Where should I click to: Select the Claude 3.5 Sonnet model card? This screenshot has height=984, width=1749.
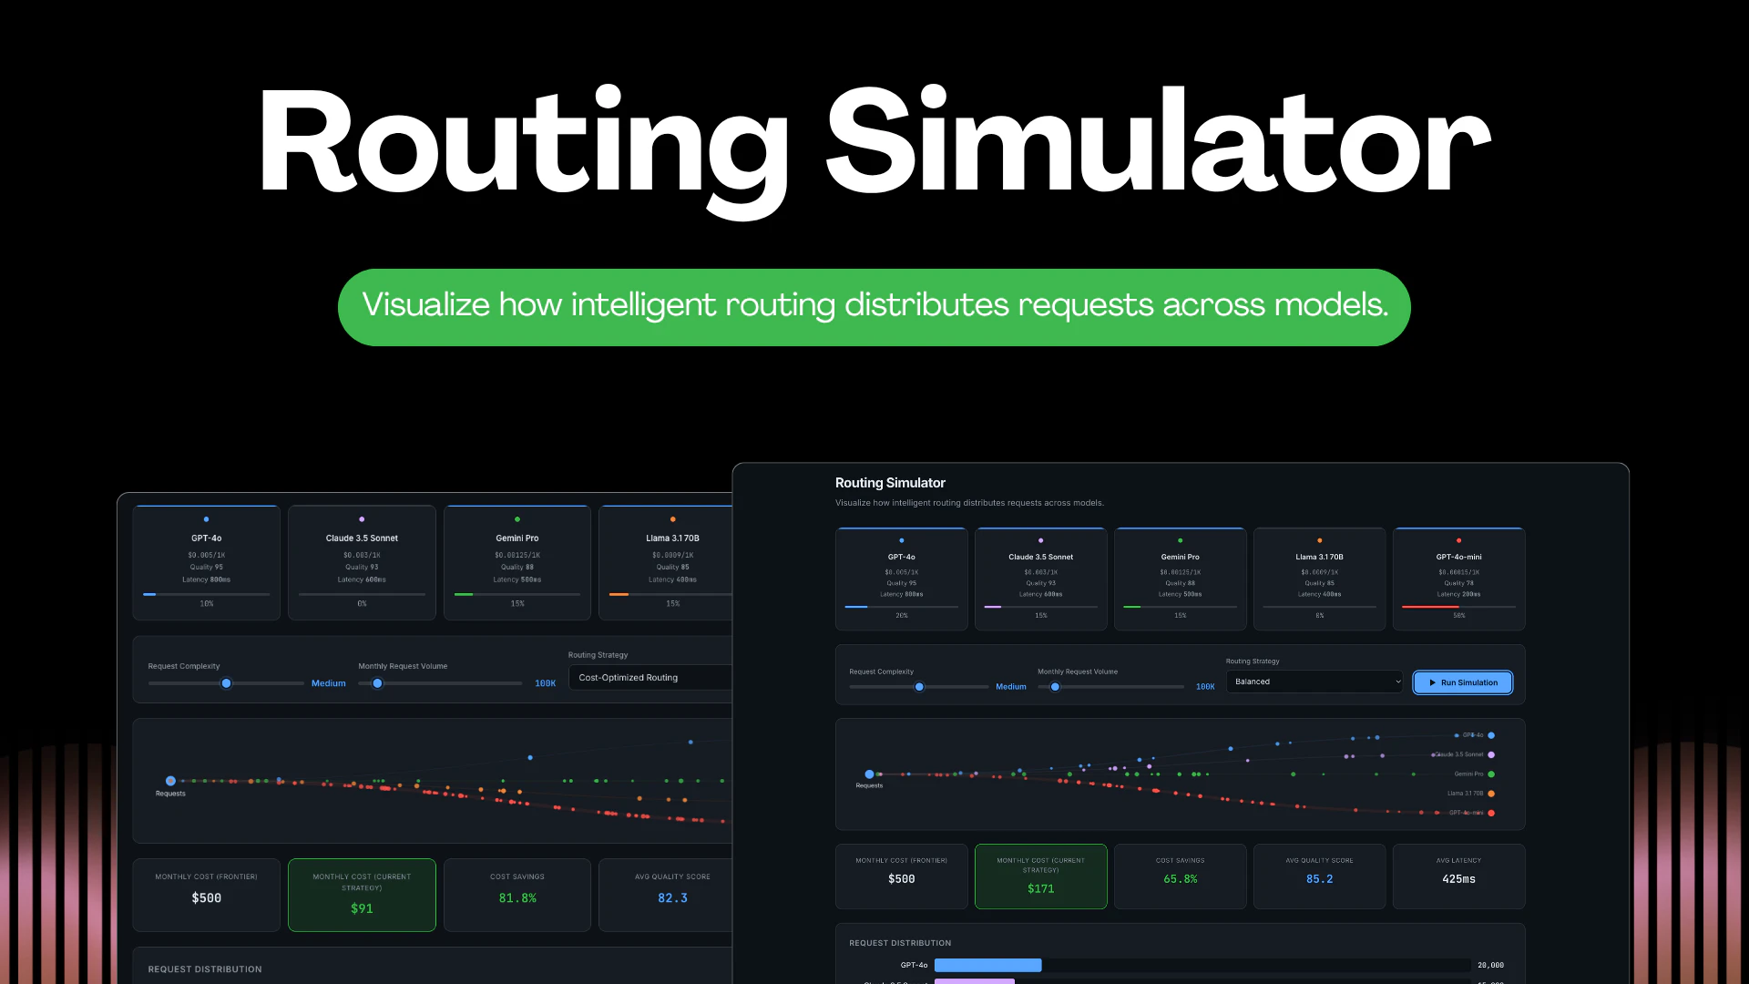[1040, 579]
